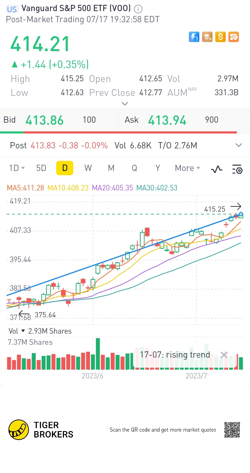This screenshot has width=250, height=473.
Task: Tap the info icon beside VOO title
Action: 138,9
